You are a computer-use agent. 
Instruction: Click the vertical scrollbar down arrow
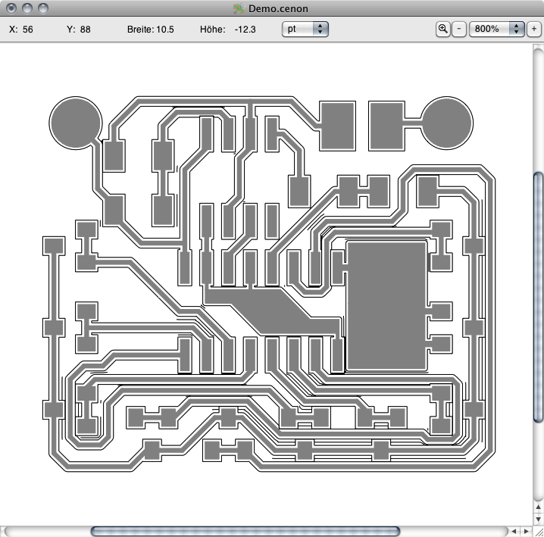pos(537,519)
